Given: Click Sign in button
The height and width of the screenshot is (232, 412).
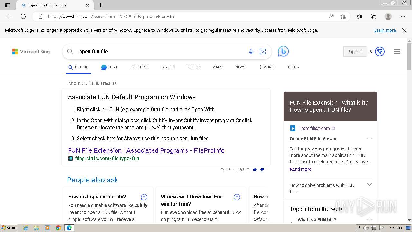Looking at the screenshot, I should coord(355,52).
